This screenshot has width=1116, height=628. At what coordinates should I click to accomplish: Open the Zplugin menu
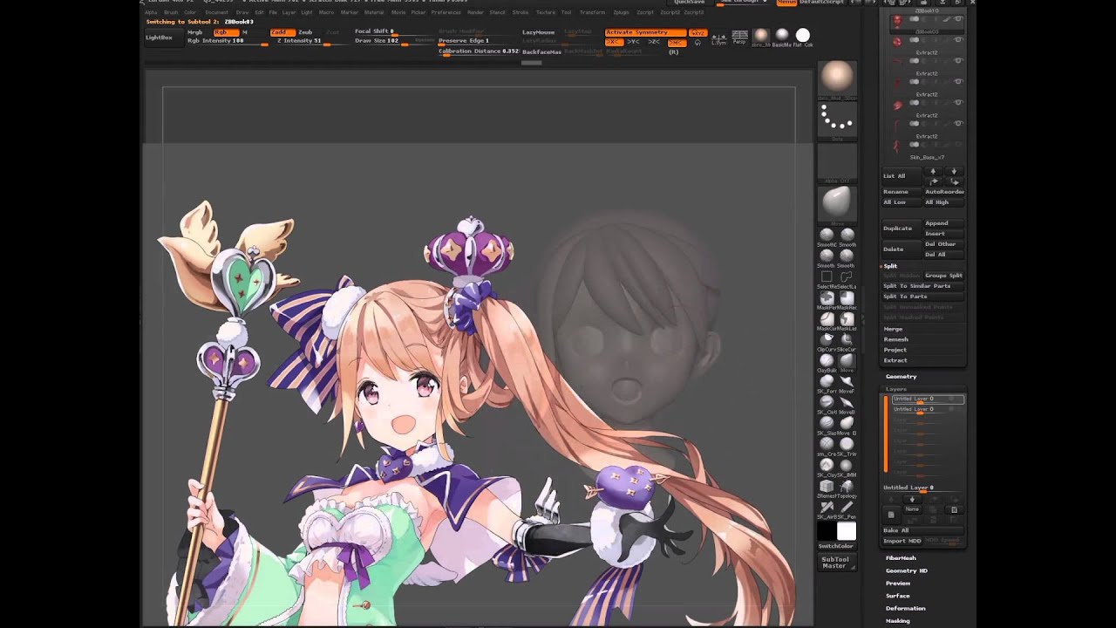pyautogui.click(x=621, y=12)
